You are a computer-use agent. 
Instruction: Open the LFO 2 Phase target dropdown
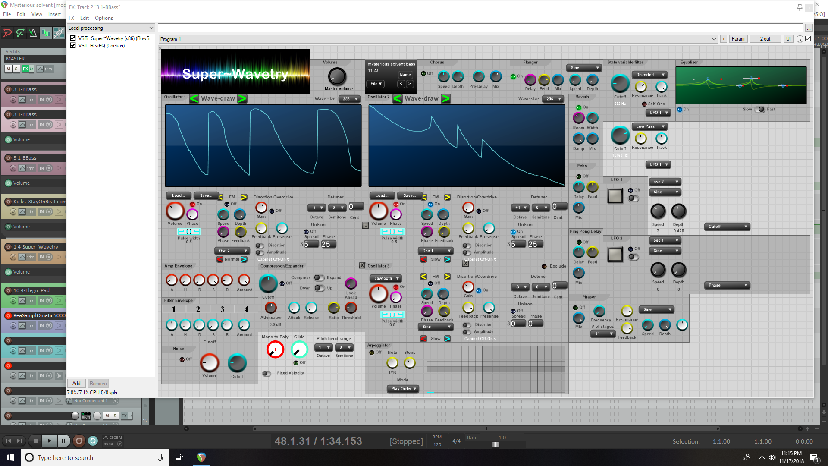click(727, 285)
